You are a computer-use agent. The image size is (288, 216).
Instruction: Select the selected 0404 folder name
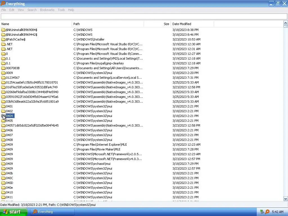point(10,116)
